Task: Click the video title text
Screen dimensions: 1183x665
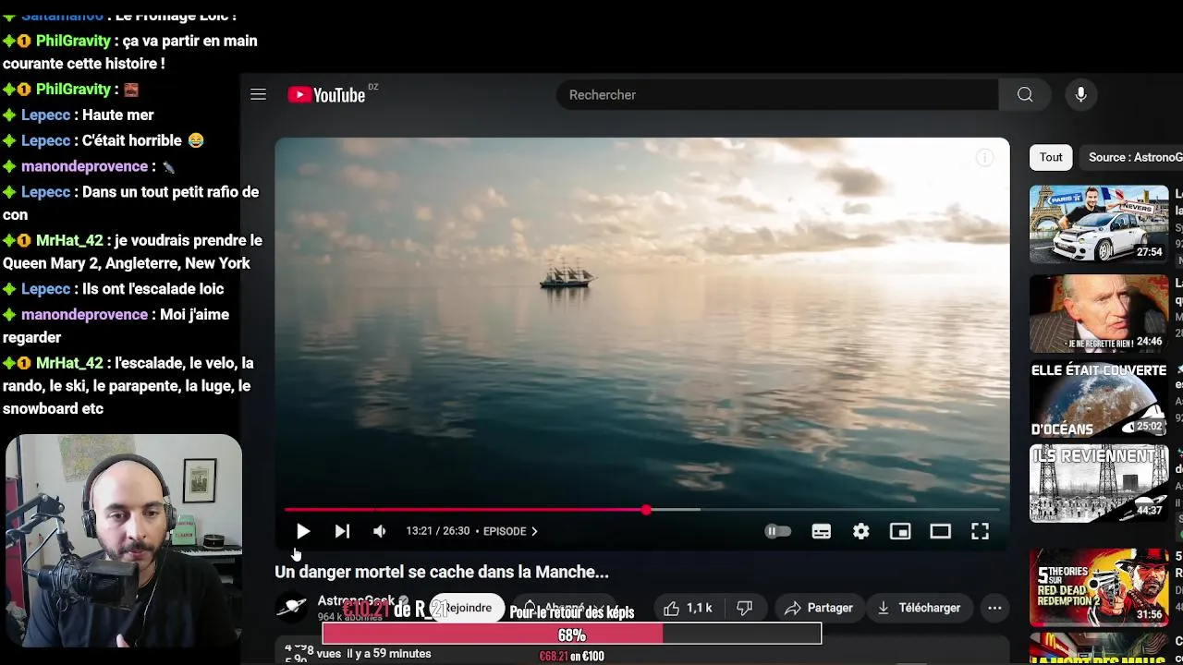Action: [442, 572]
